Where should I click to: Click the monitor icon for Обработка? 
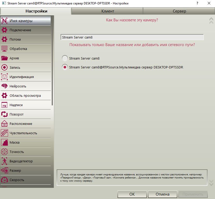click(4, 49)
